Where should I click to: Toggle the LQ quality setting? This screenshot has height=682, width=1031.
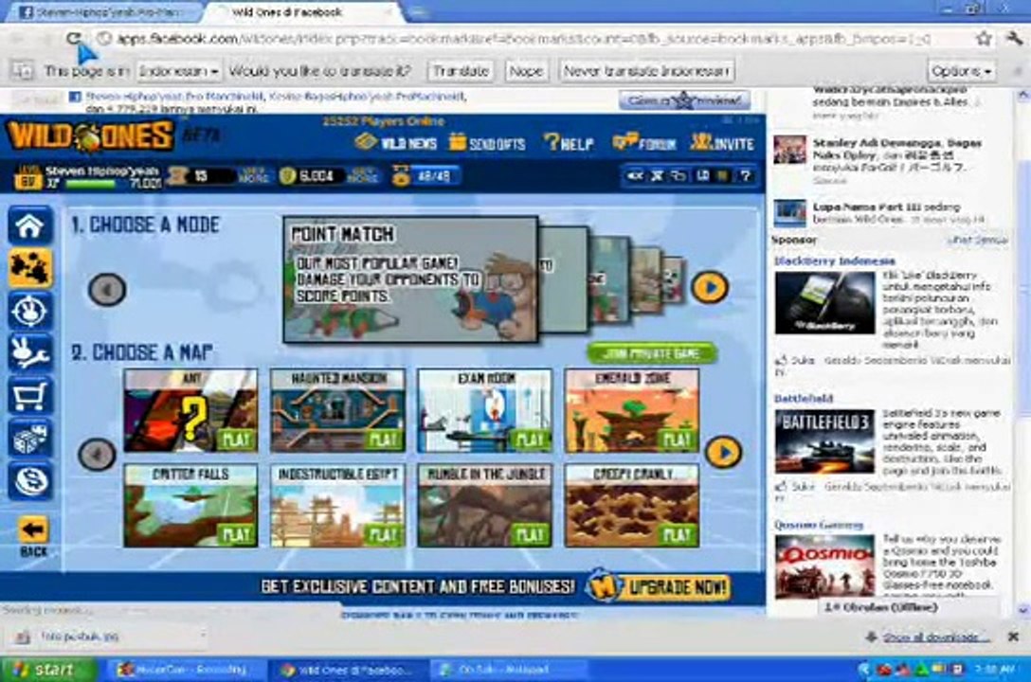[x=703, y=176]
